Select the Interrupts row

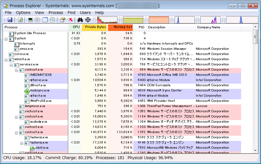122,44
